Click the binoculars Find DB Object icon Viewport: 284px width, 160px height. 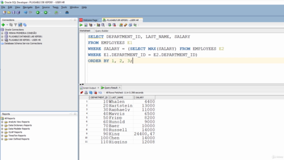[67, 12]
